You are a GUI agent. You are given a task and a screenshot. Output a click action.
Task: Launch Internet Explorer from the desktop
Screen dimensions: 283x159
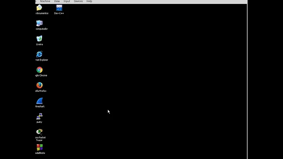(39, 54)
